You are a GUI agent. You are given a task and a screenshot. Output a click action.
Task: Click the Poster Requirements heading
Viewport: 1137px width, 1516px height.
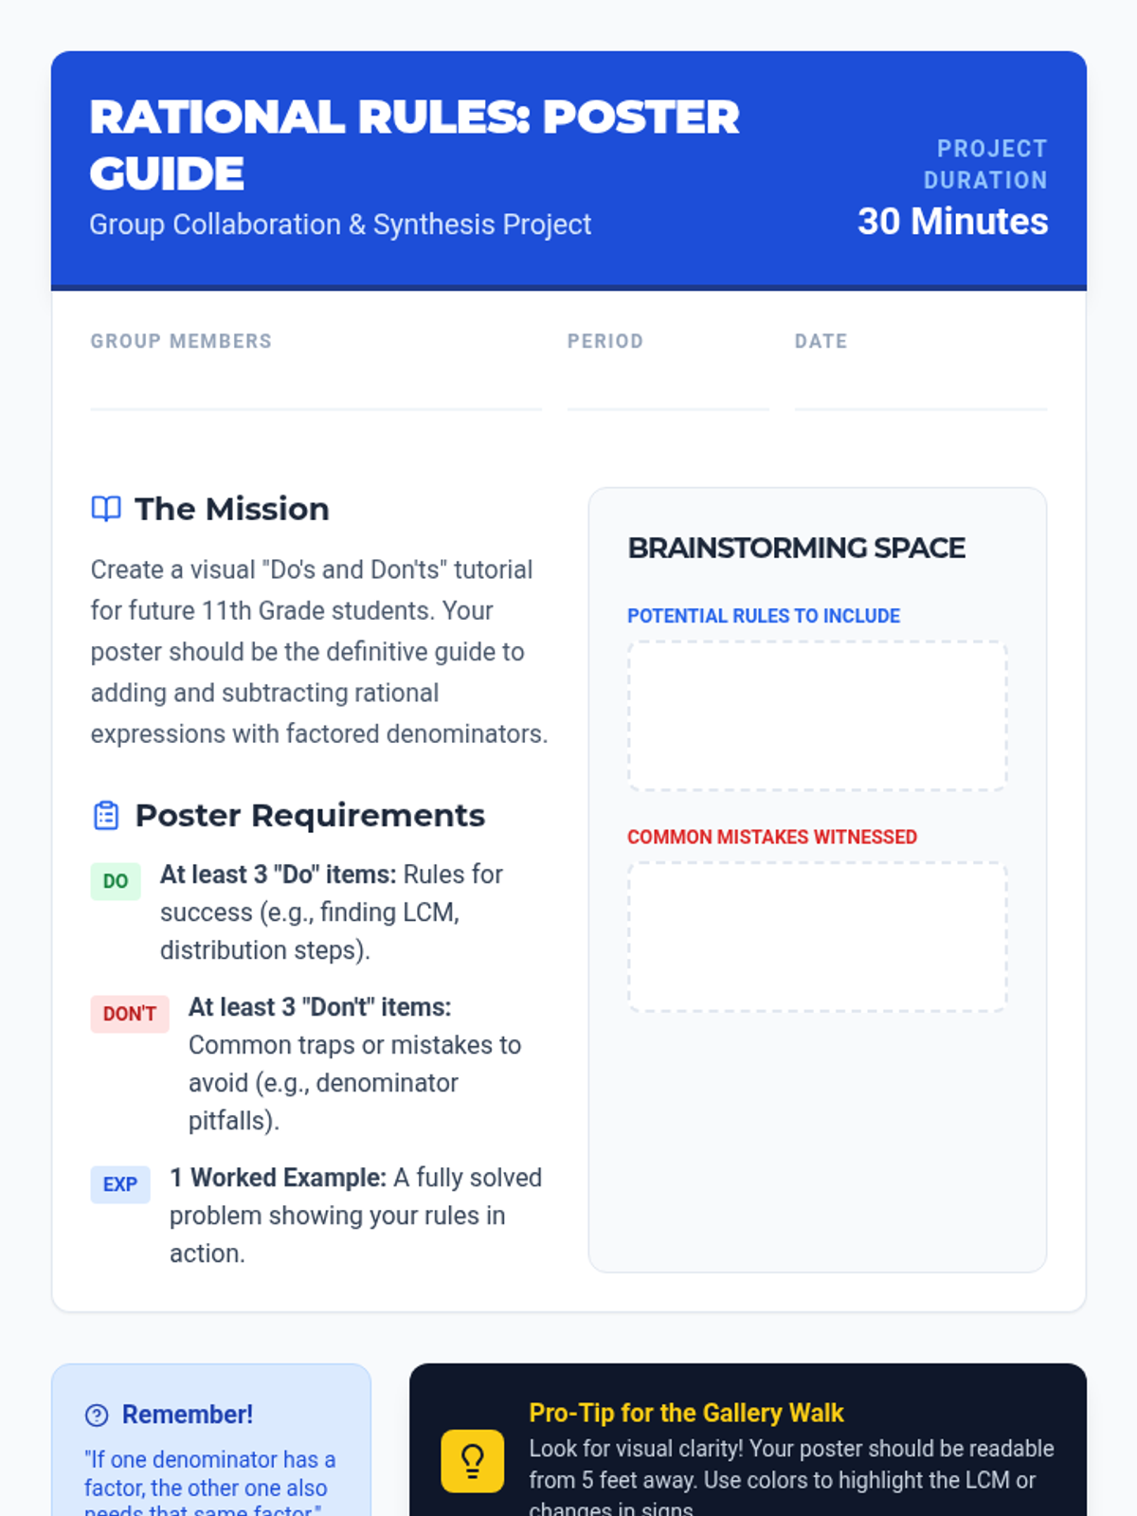[x=310, y=816]
